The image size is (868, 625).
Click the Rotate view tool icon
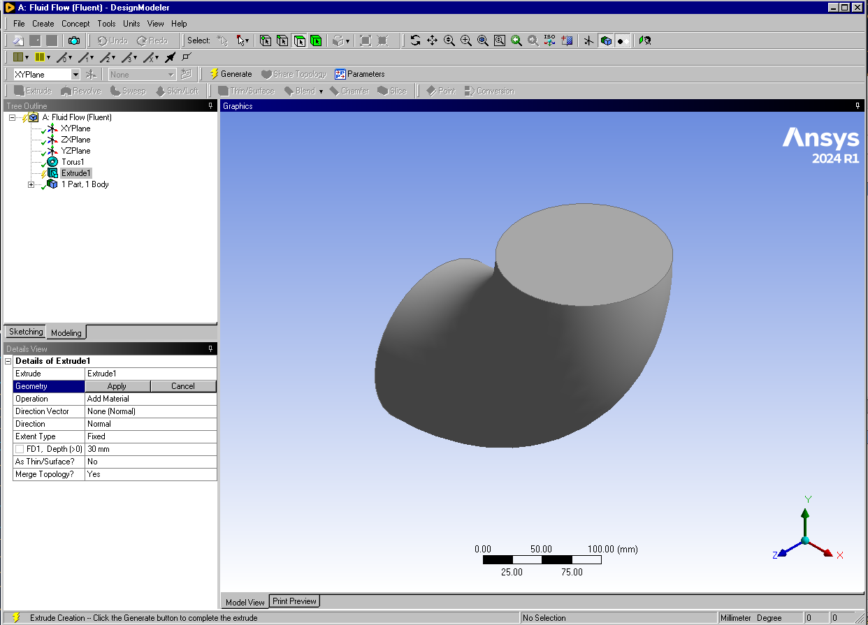[x=415, y=41]
